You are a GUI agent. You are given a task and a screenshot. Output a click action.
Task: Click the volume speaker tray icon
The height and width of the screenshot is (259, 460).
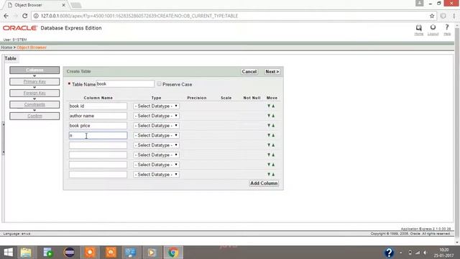point(425,253)
